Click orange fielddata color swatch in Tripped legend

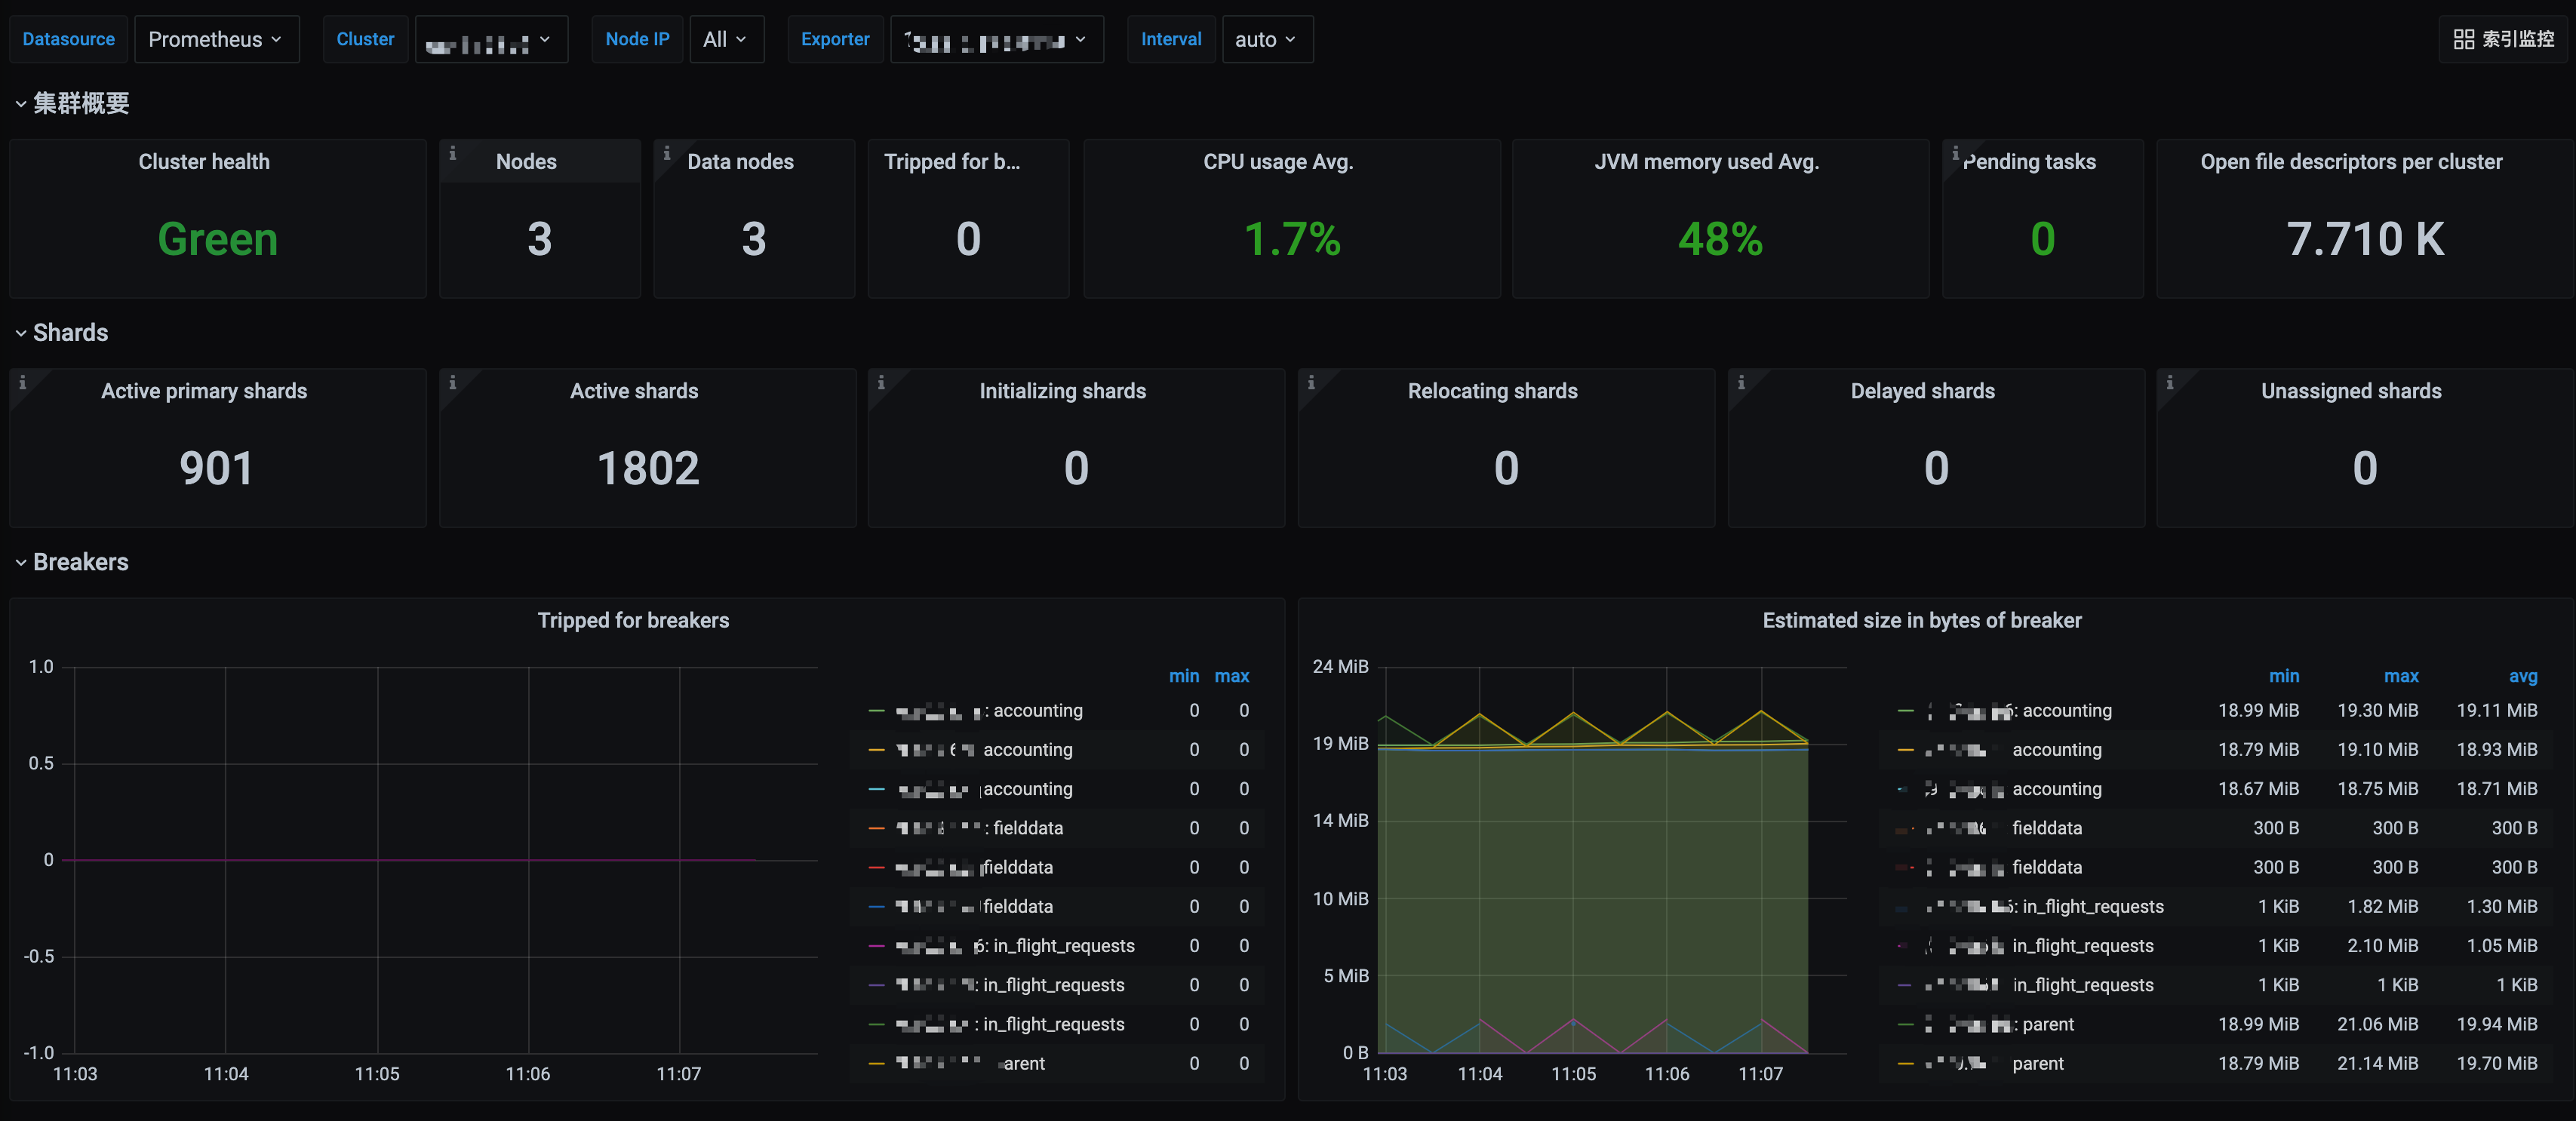tap(876, 828)
